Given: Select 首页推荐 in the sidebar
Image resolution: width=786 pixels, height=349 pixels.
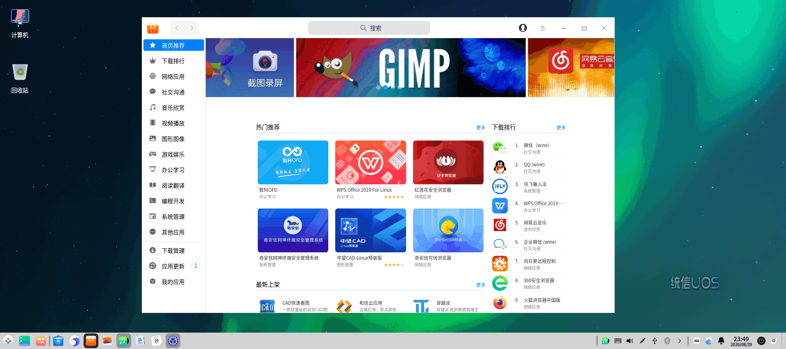Looking at the screenshot, I should click(174, 45).
